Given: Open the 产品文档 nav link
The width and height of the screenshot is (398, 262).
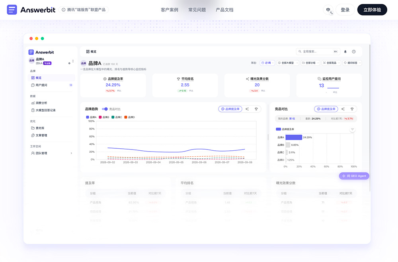Looking at the screenshot, I should 224,10.
